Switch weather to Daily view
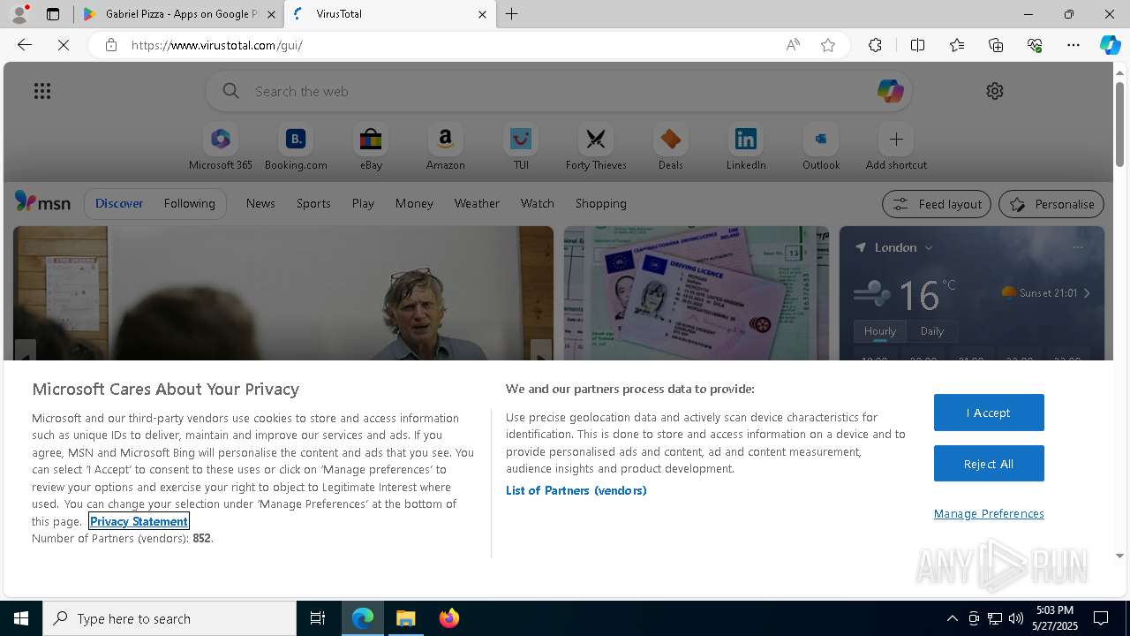This screenshot has height=636, width=1130. click(932, 331)
